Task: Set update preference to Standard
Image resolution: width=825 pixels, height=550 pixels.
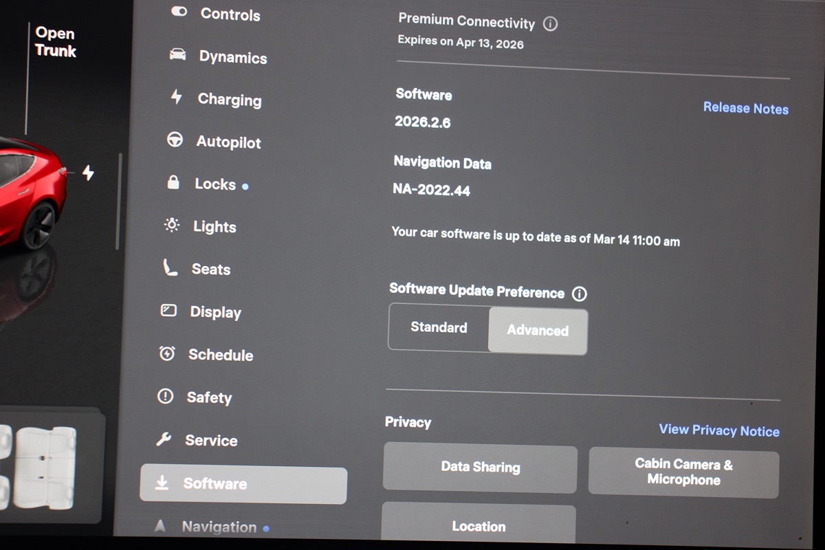Action: pyautogui.click(x=439, y=328)
